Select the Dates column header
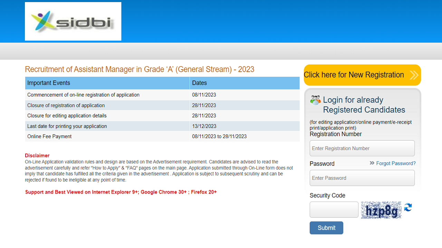The image size is (442, 248). 199,83
